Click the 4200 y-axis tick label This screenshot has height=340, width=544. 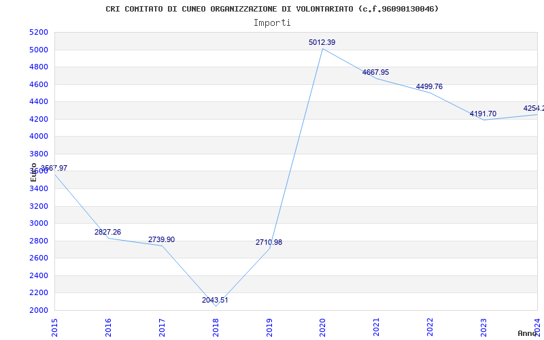click(x=39, y=120)
